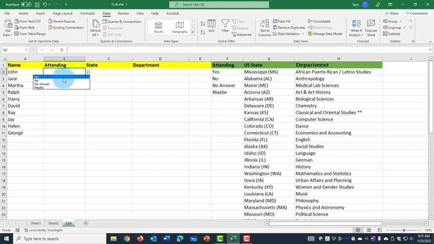Toggle the Filter funnel

click(225, 26)
